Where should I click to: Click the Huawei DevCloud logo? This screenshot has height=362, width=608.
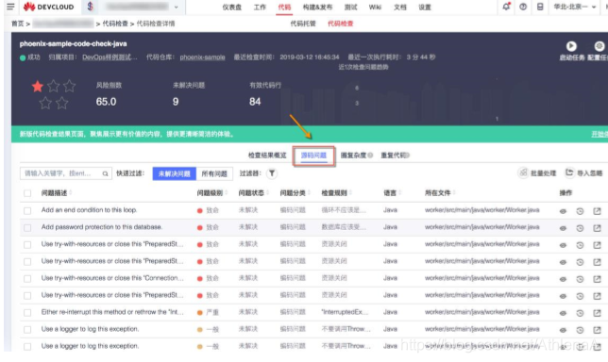click(48, 7)
